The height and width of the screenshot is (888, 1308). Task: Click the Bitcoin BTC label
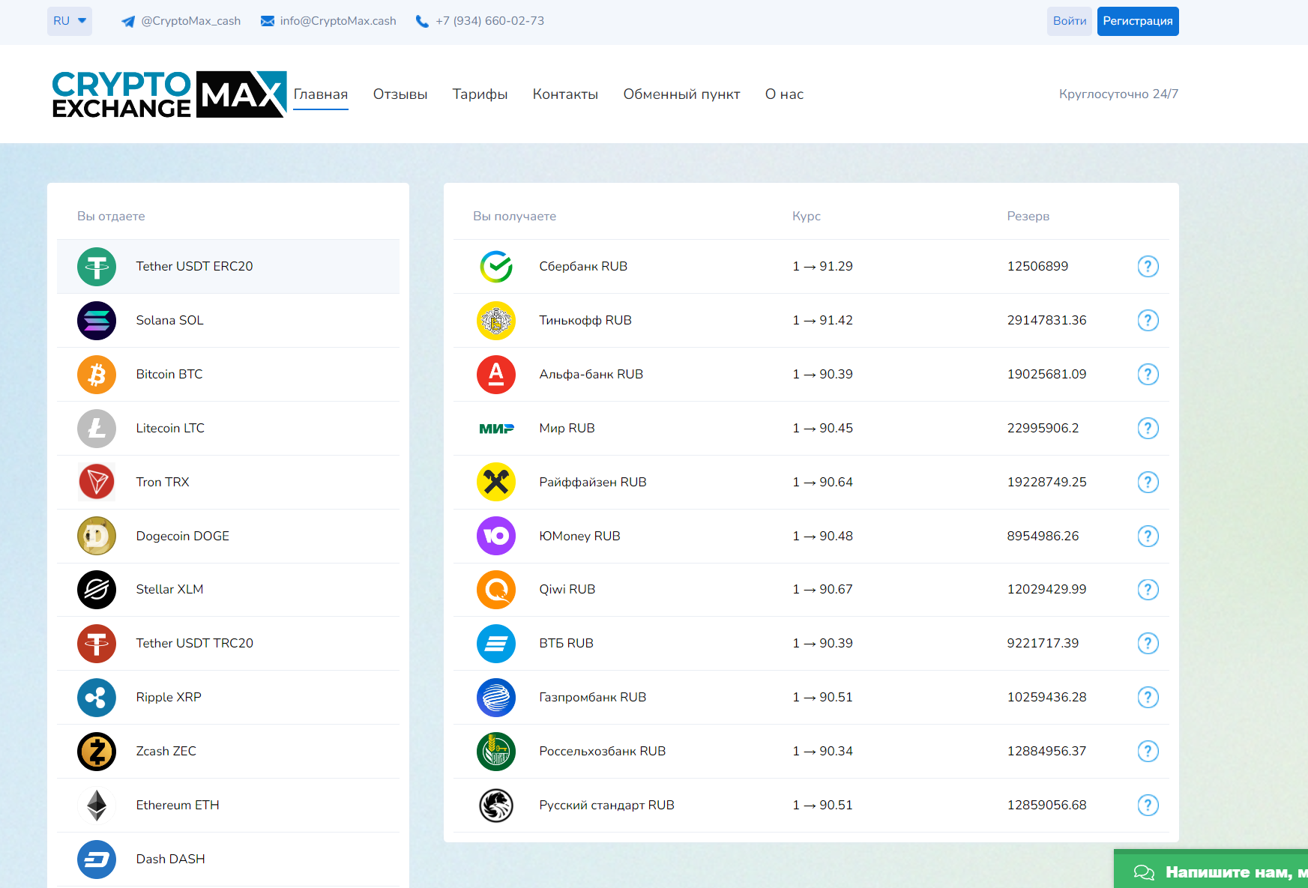pos(169,375)
